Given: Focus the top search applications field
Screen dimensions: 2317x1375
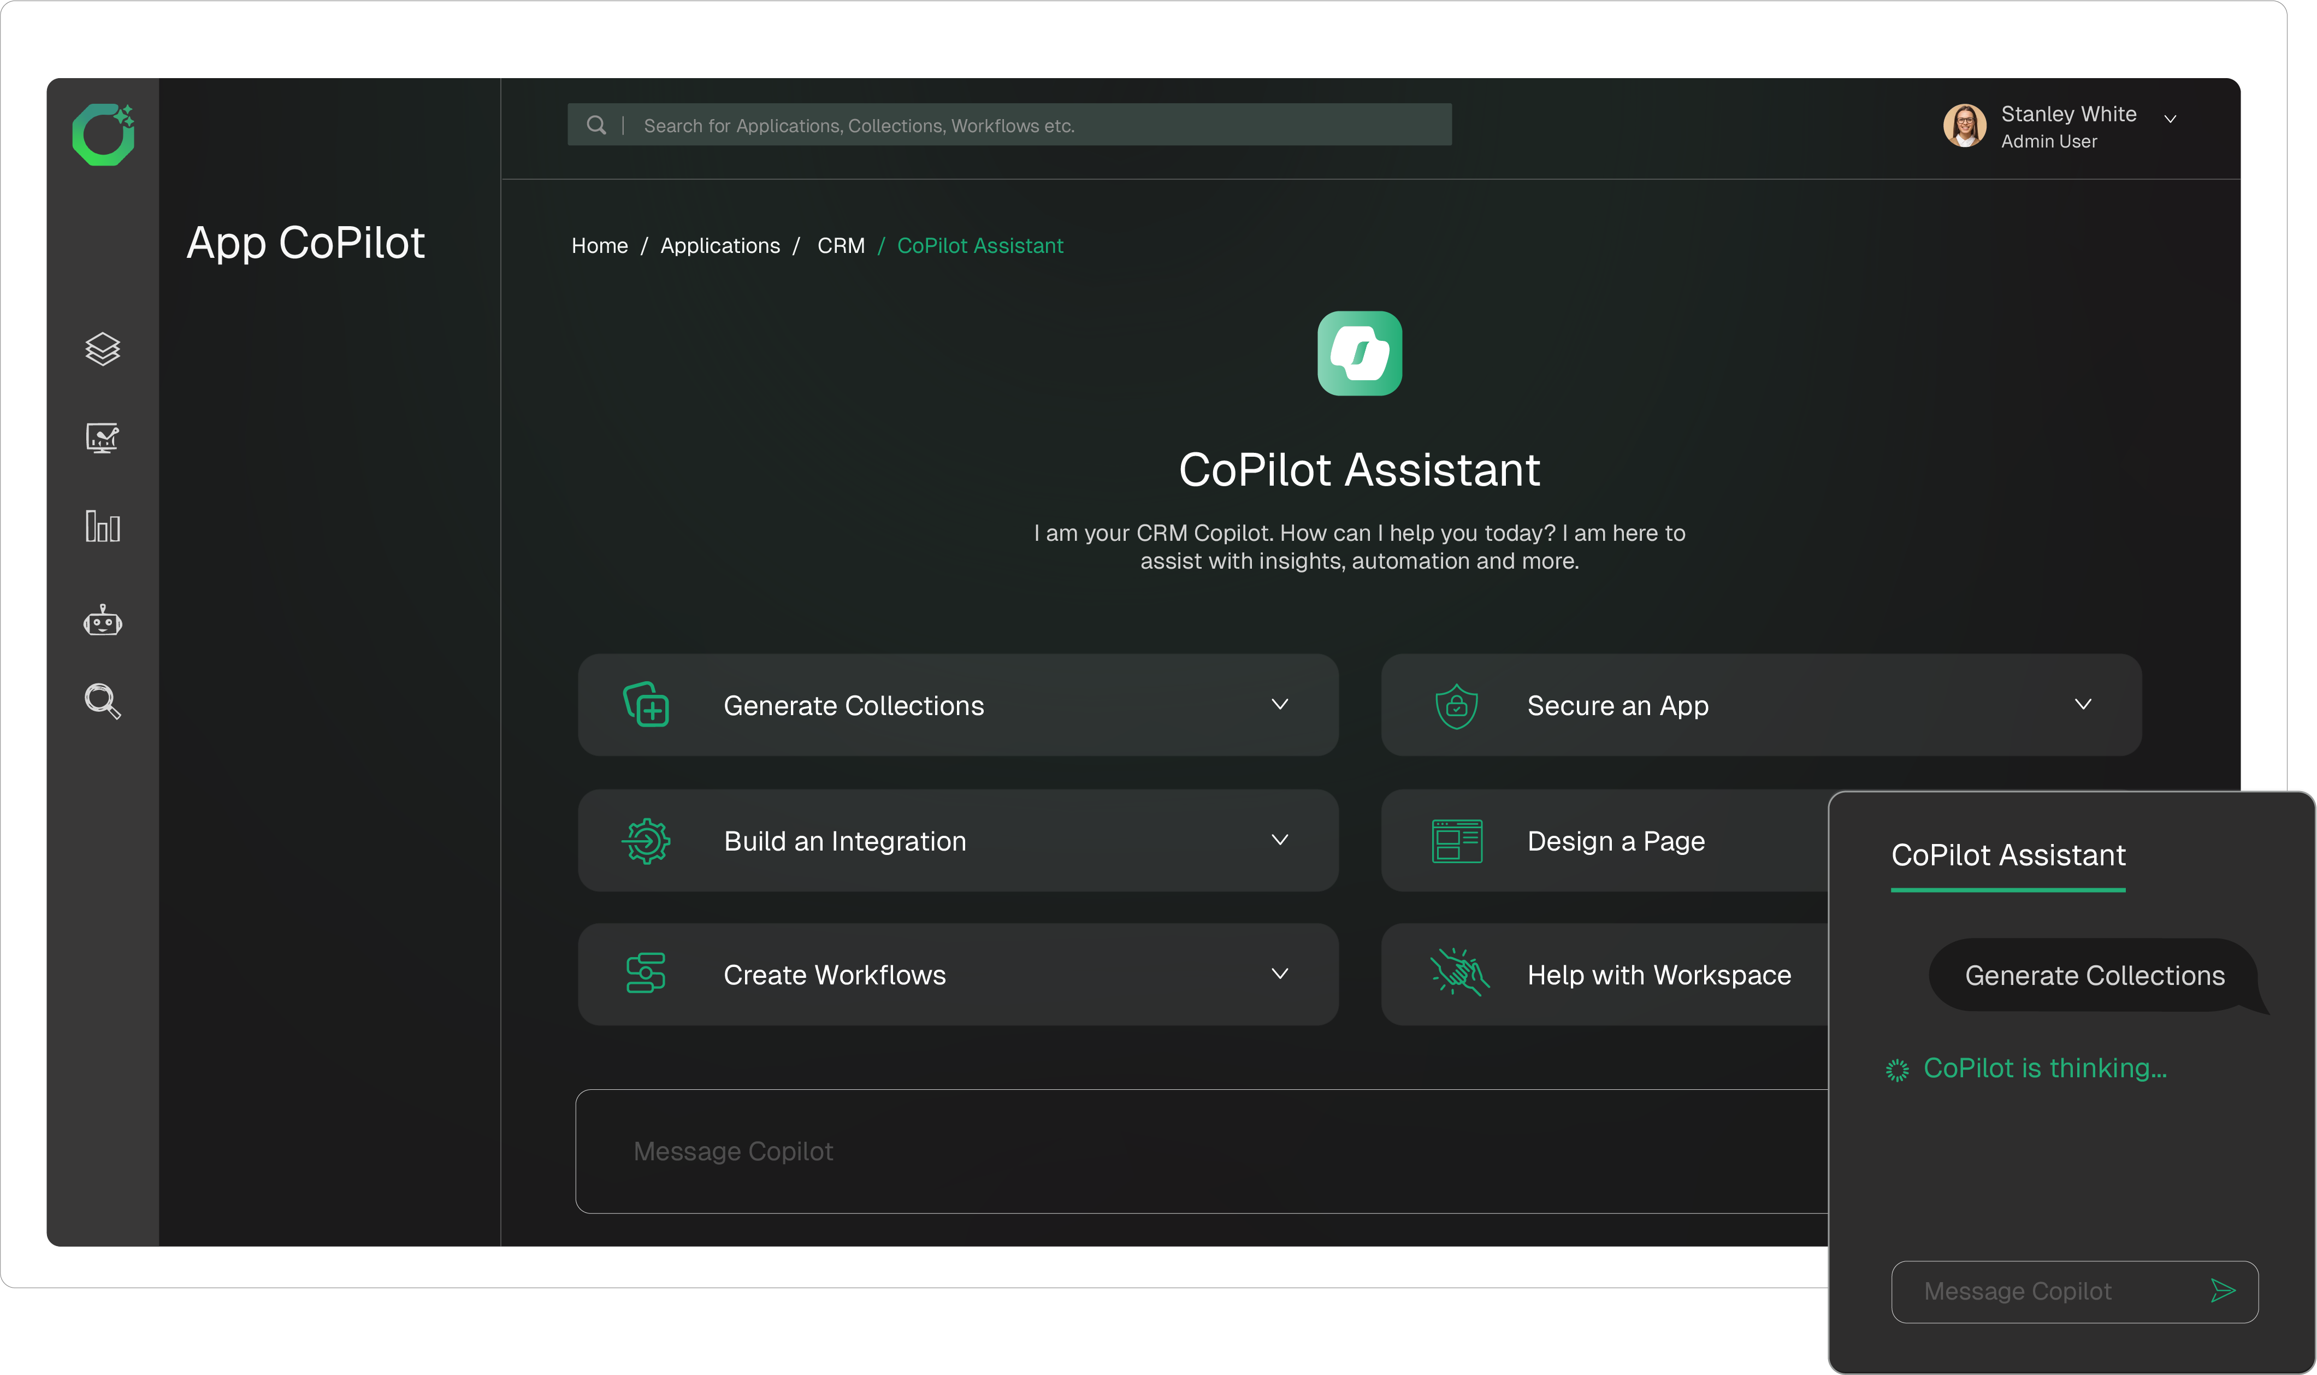Looking at the screenshot, I should coord(1009,124).
